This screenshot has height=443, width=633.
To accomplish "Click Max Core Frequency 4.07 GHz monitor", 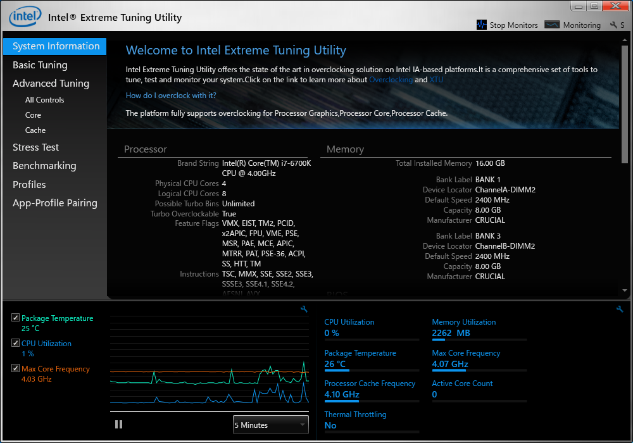I will [x=479, y=360].
